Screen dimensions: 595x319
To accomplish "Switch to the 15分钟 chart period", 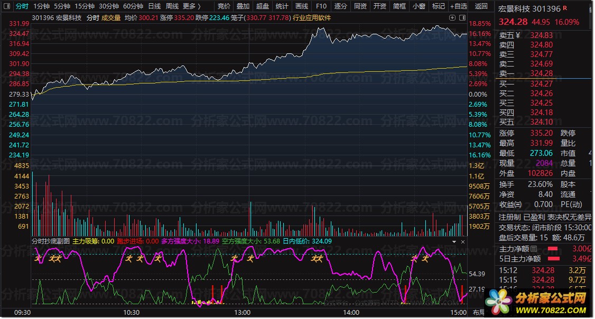I will tap(84, 6).
